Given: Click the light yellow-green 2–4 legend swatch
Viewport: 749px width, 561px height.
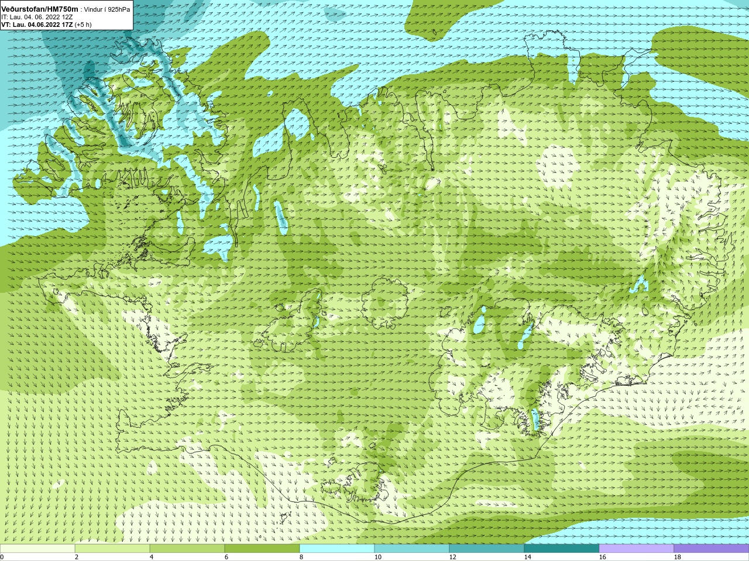Looking at the screenshot, I should (x=112, y=549).
